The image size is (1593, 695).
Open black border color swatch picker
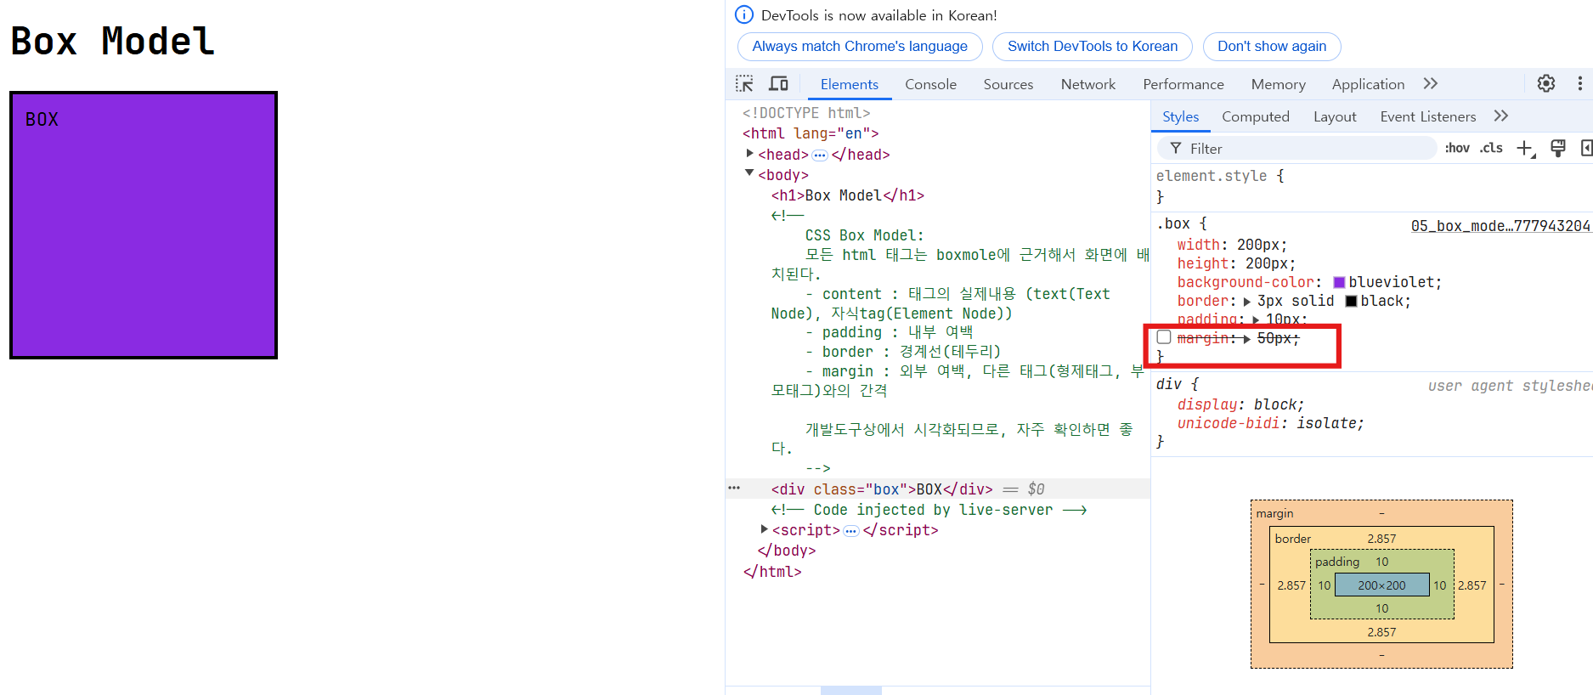point(1351,302)
